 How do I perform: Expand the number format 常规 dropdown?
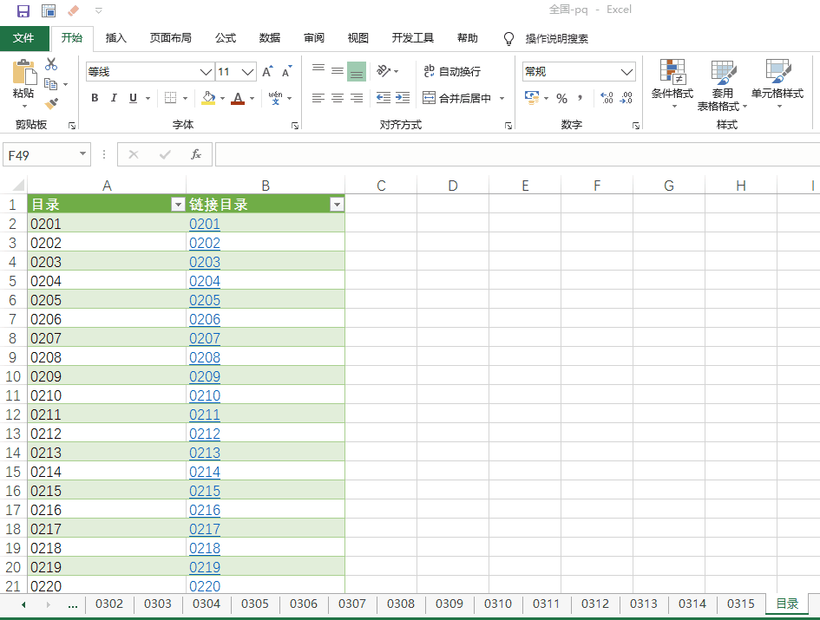click(627, 72)
